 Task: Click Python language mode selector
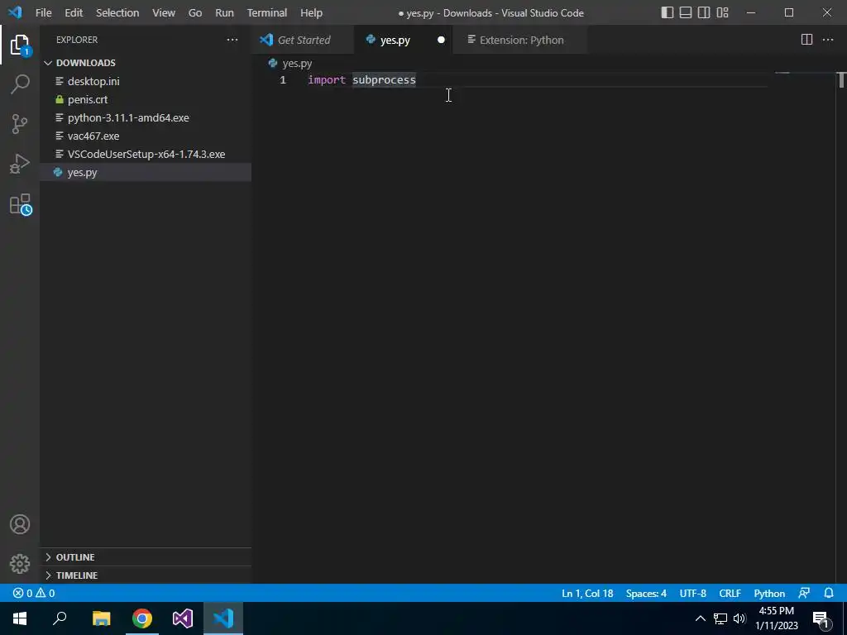pyautogui.click(x=769, y=593)
